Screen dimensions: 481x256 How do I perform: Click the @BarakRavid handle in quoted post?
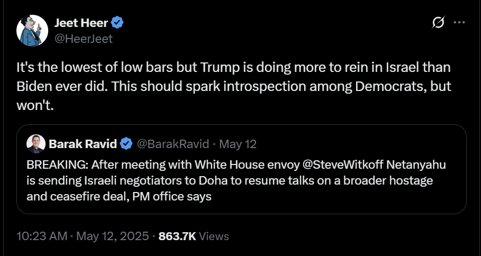pyautogui.click(x=173, y=144)
